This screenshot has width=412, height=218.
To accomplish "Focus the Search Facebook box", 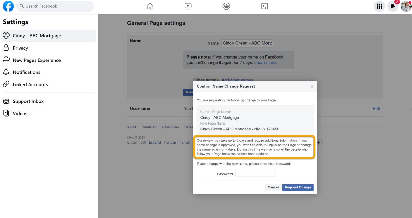I will pos(55,6).
